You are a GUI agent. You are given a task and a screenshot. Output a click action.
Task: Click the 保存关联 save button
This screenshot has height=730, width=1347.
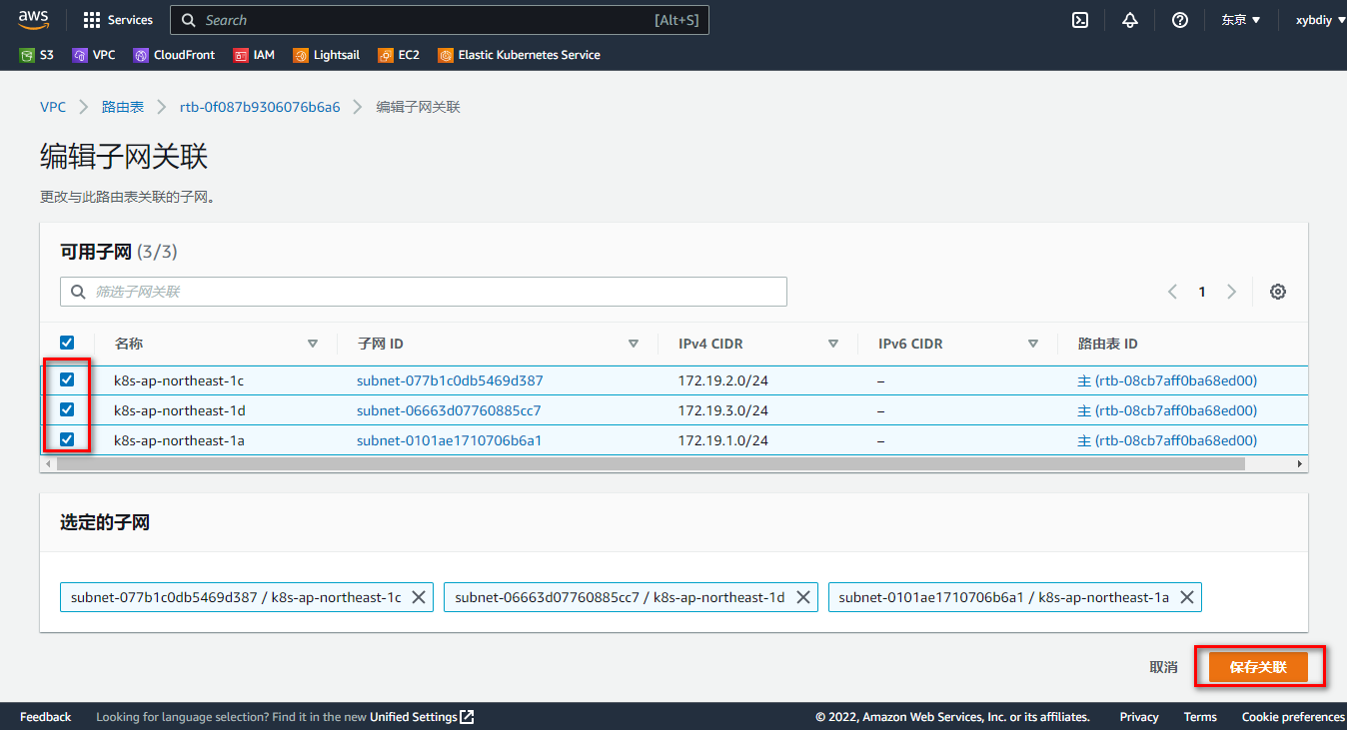[1258, 667]
